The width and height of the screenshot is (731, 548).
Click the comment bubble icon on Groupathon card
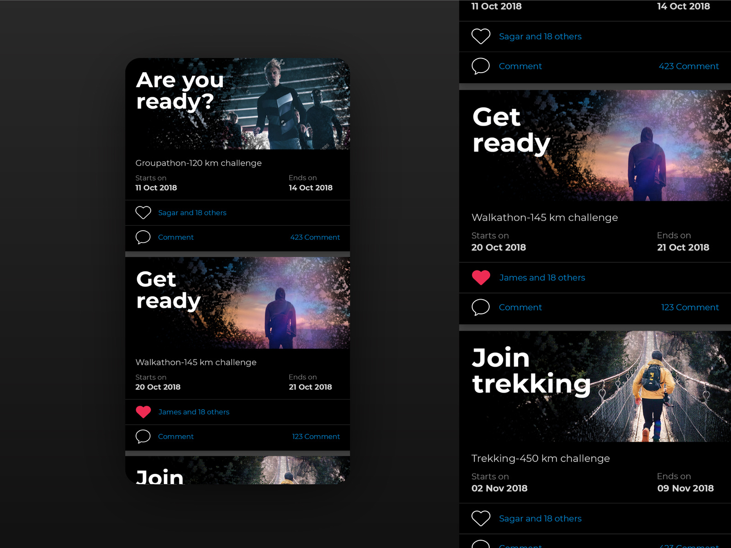(x=143, y=237)
